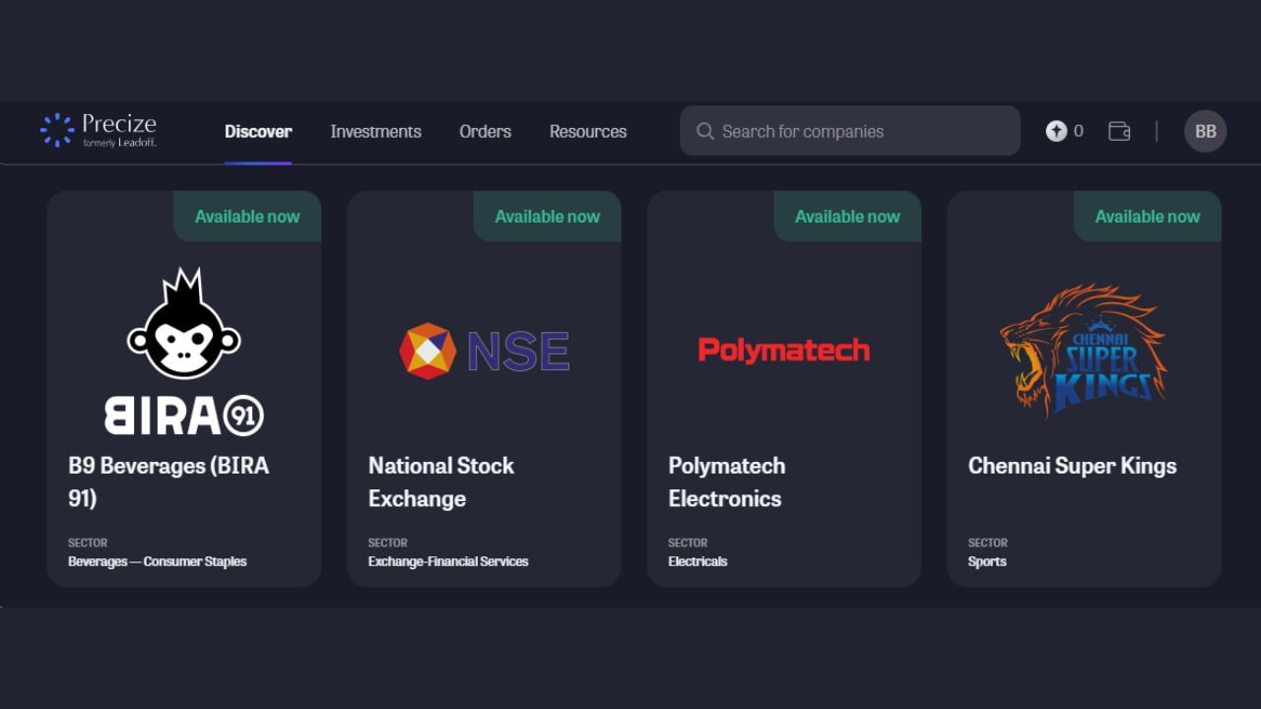1261x709 pixels.
Task: Click the BIRA 91 monkey logo
Action: (x=184, y=351)
